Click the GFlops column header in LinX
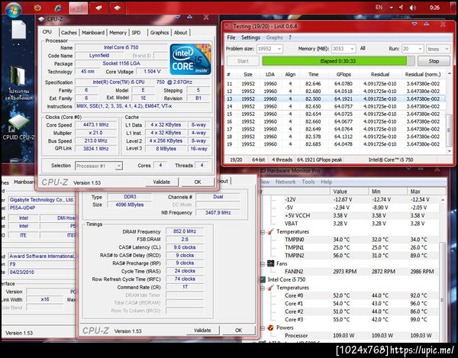 click(343, 75)
